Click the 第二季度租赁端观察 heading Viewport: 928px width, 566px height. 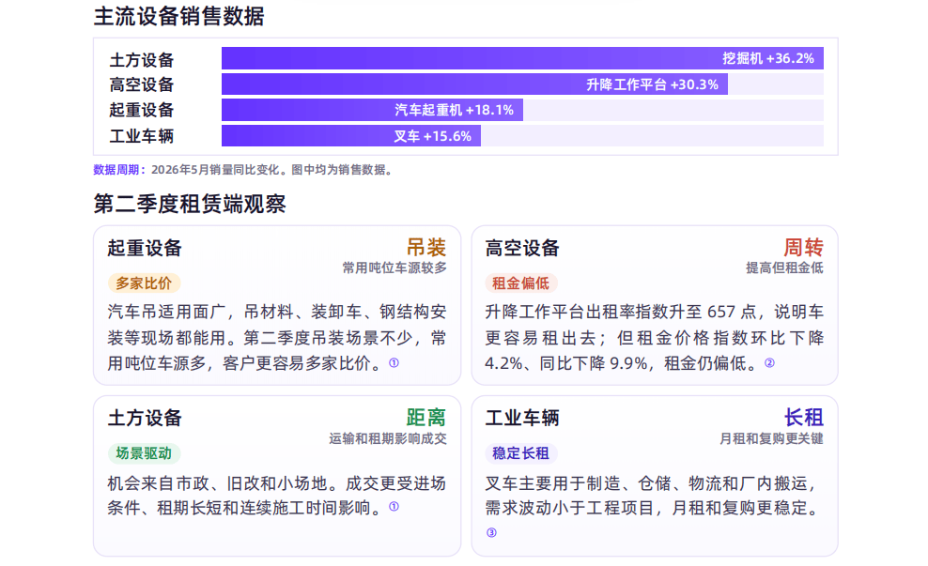click(x=190, y=204)
